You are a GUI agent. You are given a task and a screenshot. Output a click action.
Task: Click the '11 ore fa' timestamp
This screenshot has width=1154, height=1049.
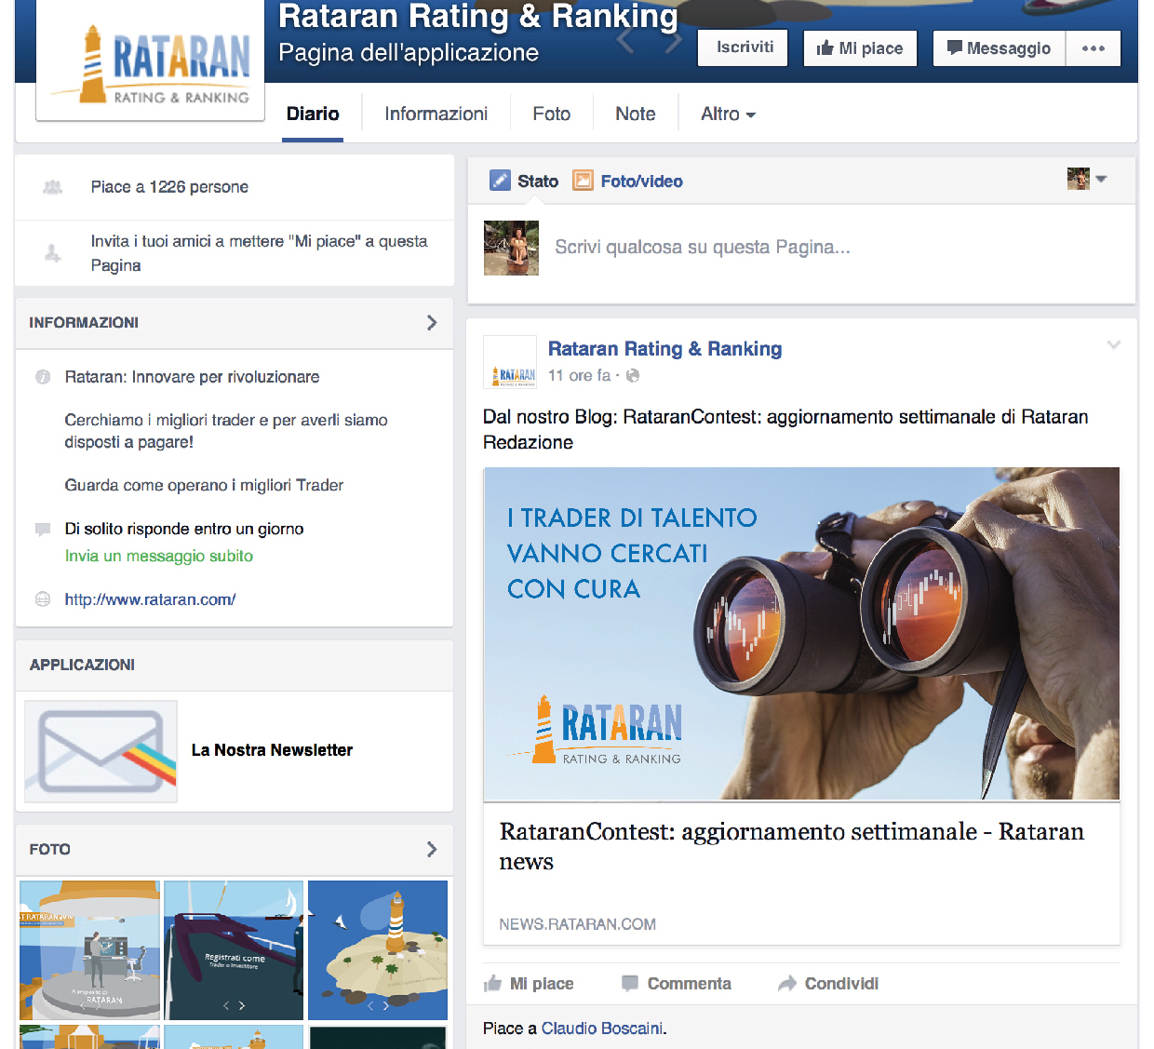point(579,376)
